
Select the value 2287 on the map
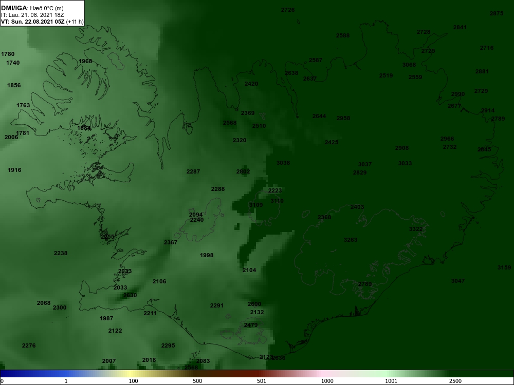pos(193,171)
